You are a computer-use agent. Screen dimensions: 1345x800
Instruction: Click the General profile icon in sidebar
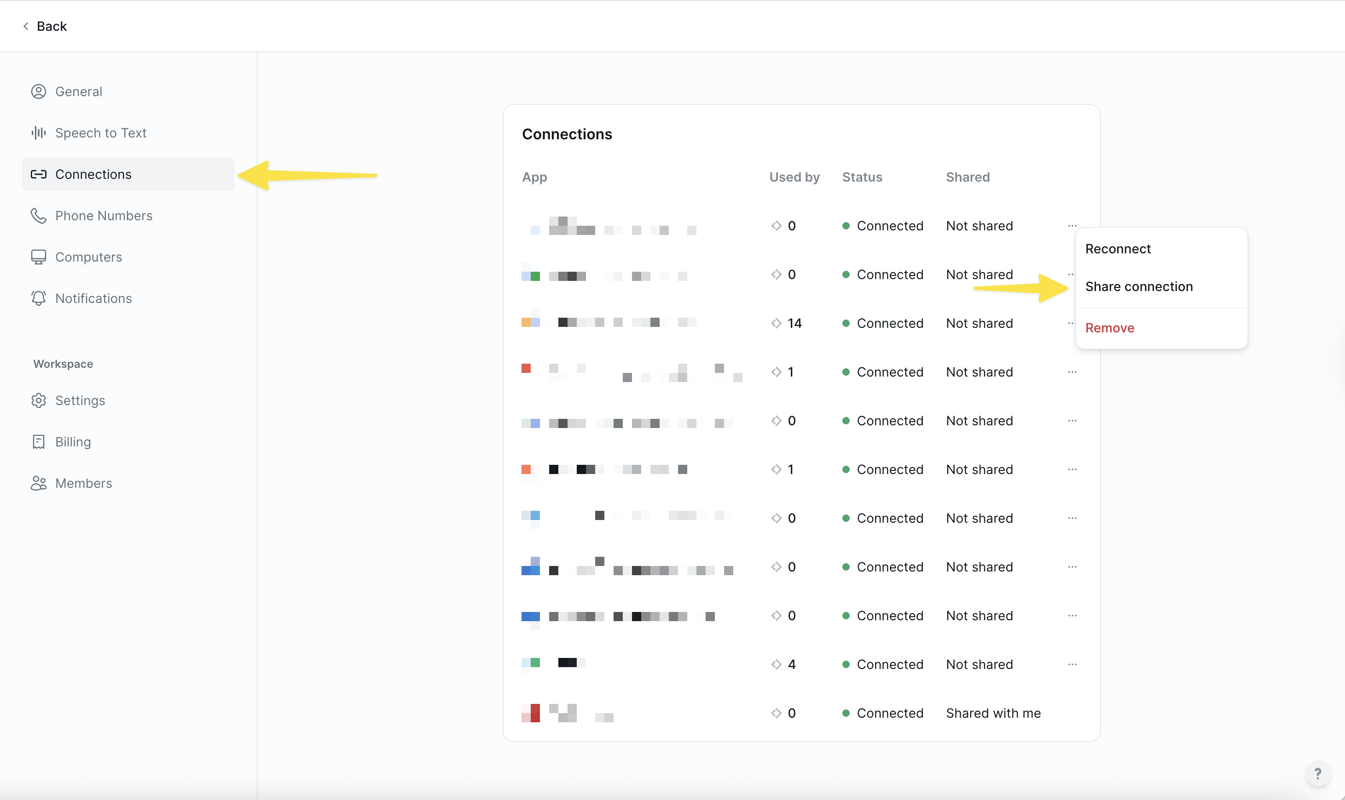tap(38, 91)
